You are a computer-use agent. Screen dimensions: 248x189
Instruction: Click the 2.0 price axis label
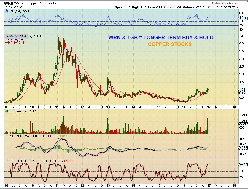(x=241, y=74)
